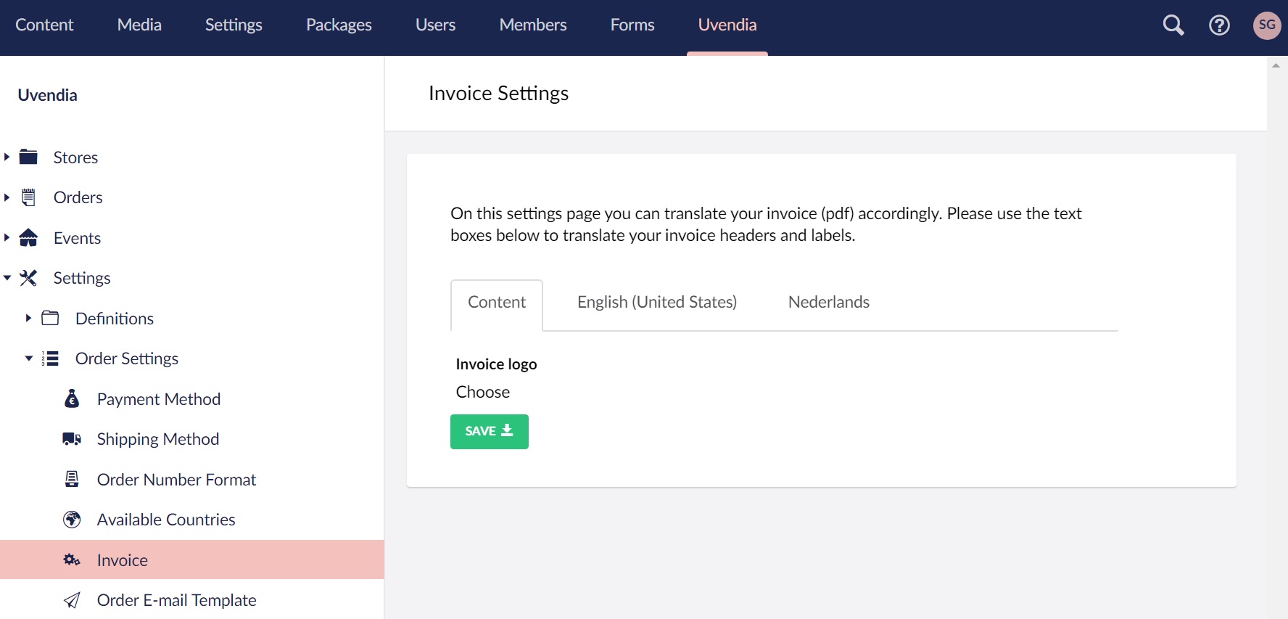The width and height of the screenshot is (1288, 619).
Task: Open the search magnifier icon
Action: pos(1173,25)
